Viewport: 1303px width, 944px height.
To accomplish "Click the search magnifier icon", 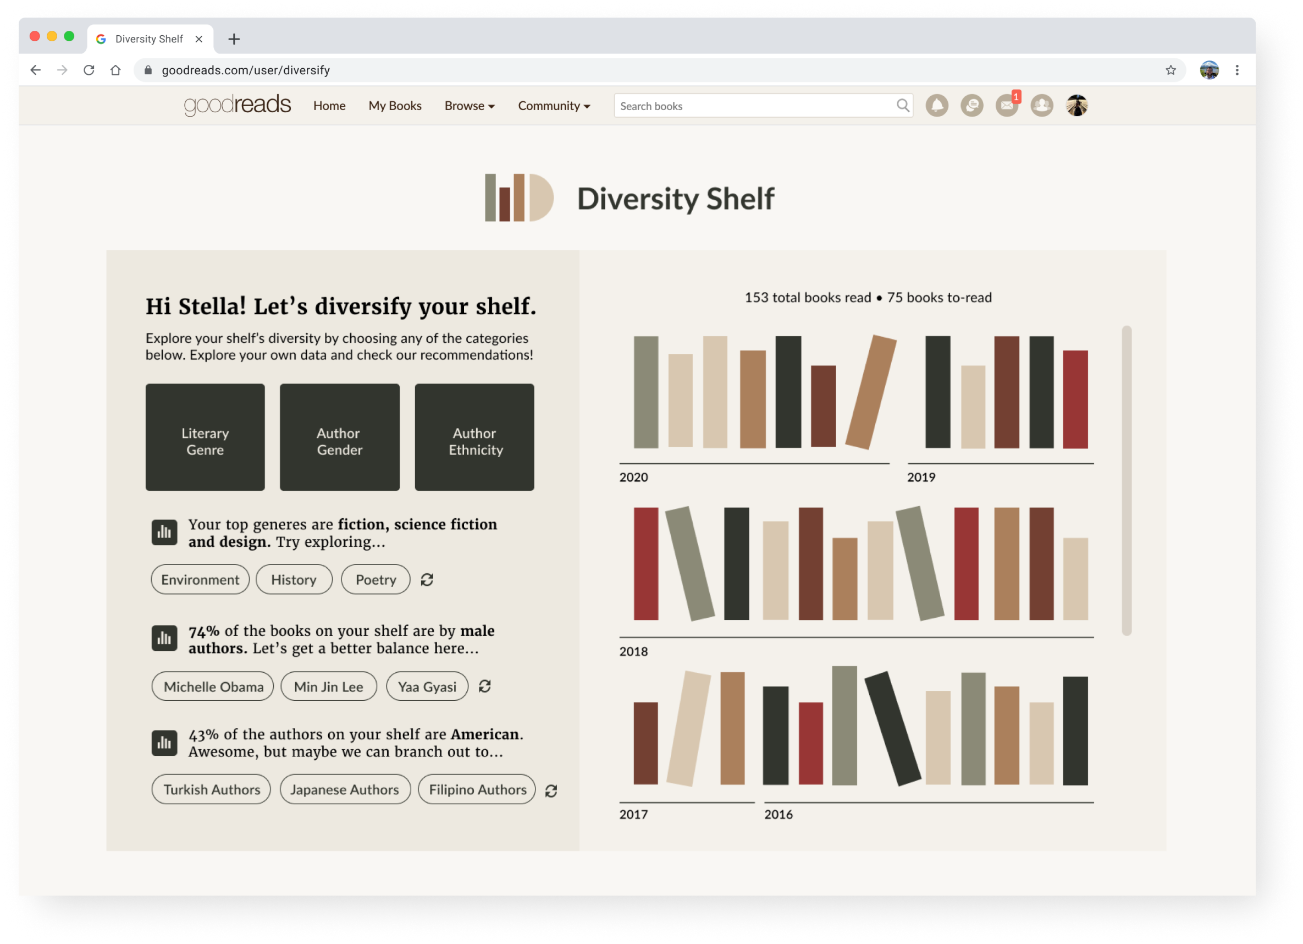I will point(903,106).
